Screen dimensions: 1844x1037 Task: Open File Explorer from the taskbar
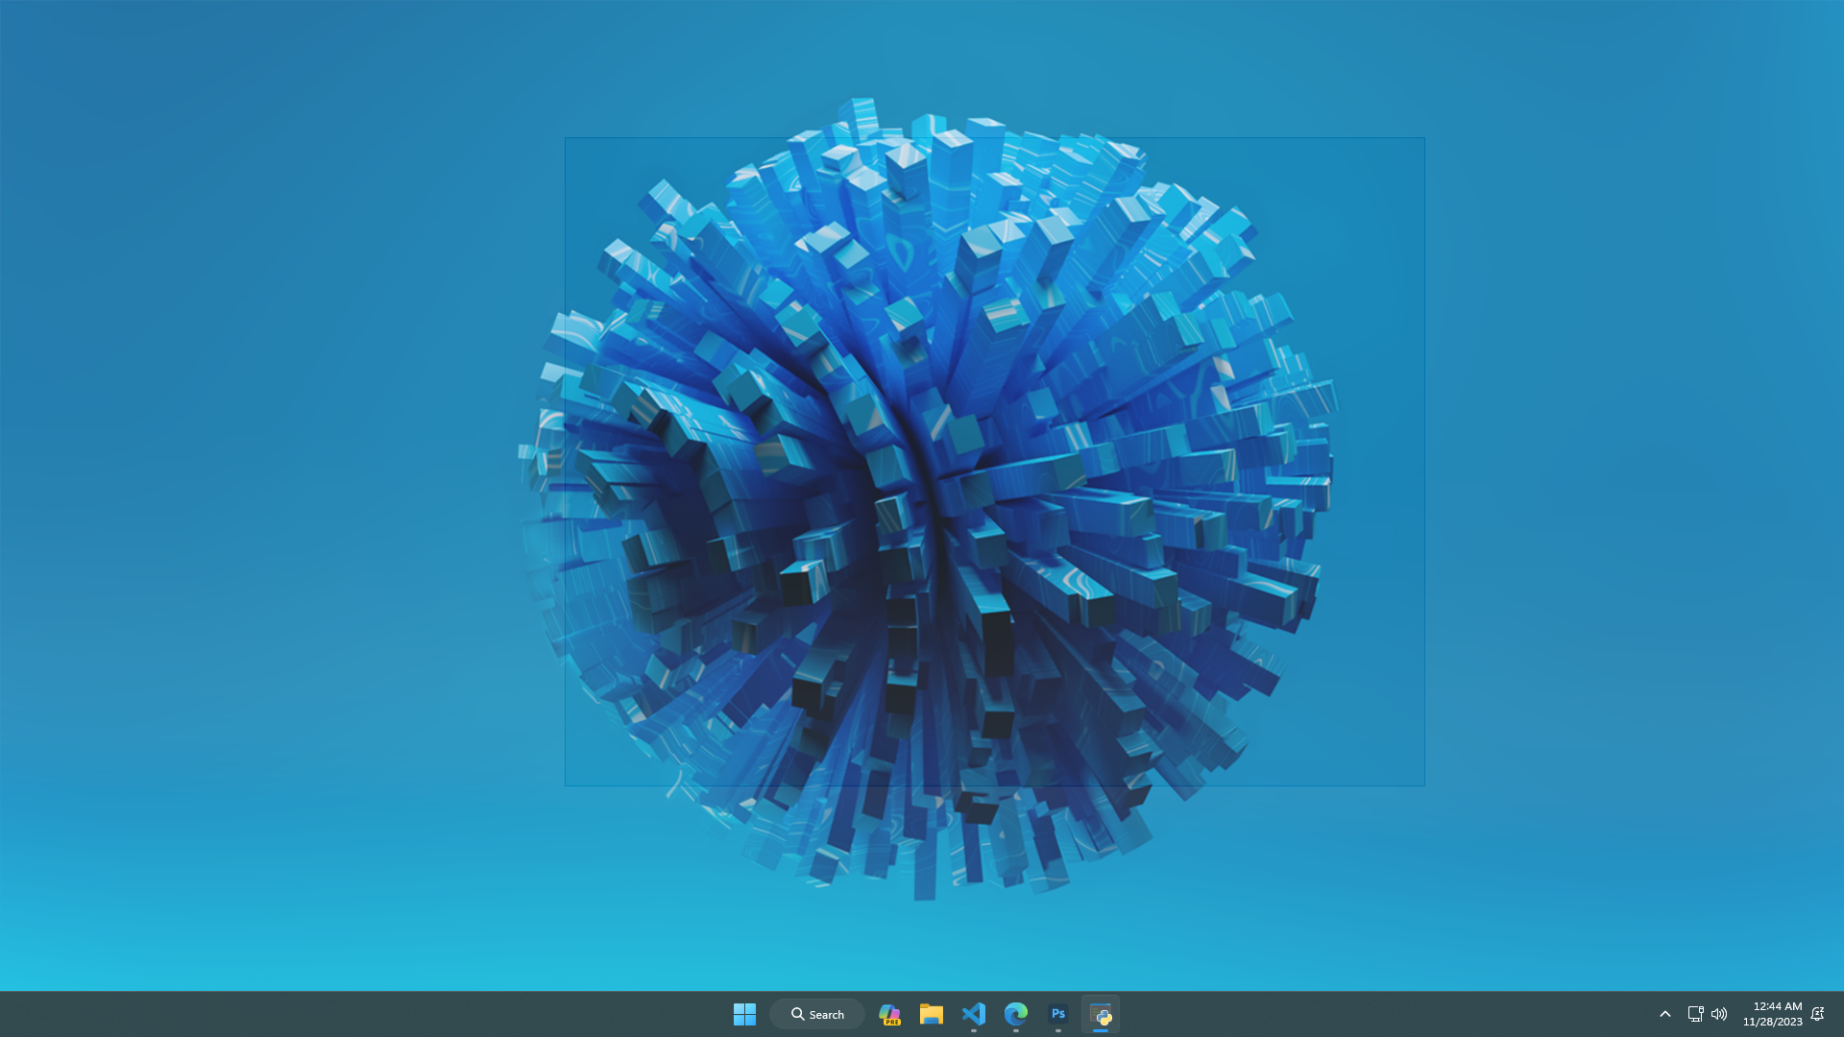point(931,1014)
